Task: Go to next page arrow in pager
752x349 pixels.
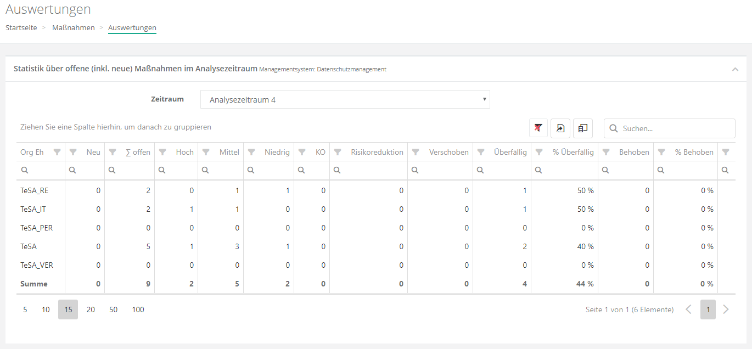Action: click(x=726, y=309)
